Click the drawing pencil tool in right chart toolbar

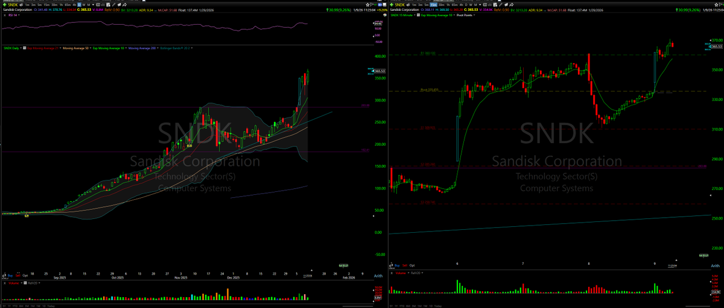[x=501, y=5]
